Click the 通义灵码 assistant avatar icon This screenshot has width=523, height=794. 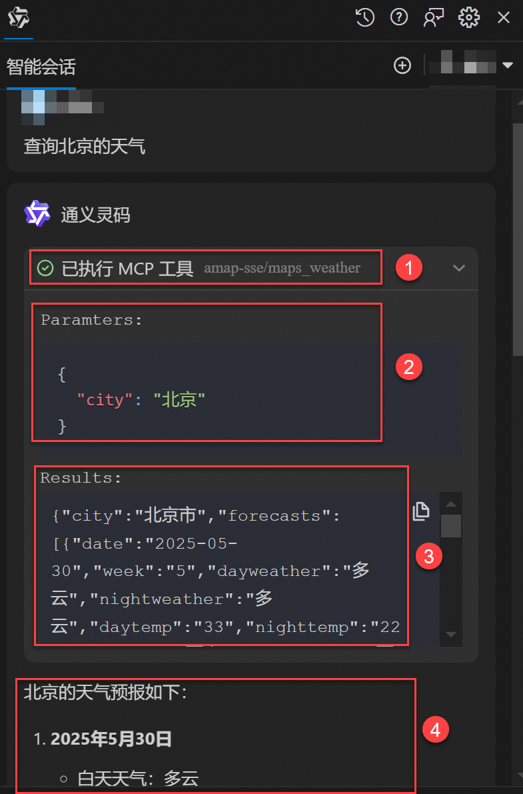pyautogui.click(x=37, y=213)
